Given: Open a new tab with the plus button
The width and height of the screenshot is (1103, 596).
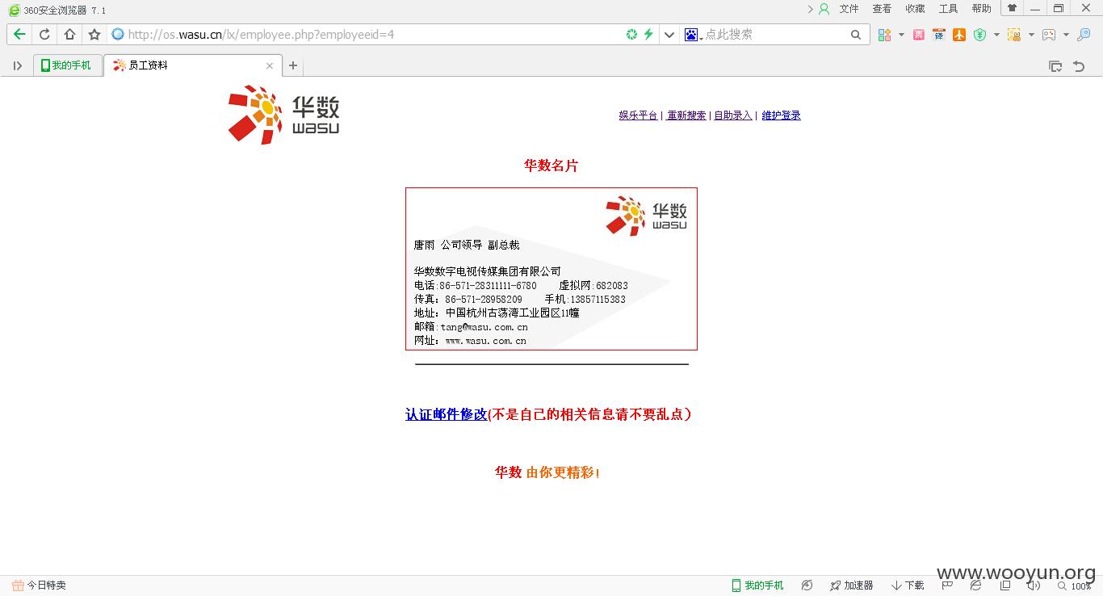Looking at the screenshot, I should point(293,65).
